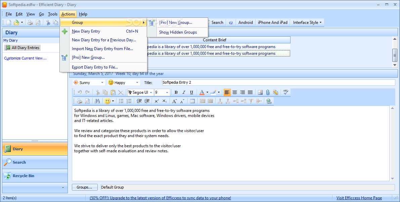This screenshot has height=202, width=400.
Task: Click the Content Brief column header
Action: (x=215, y=40)
